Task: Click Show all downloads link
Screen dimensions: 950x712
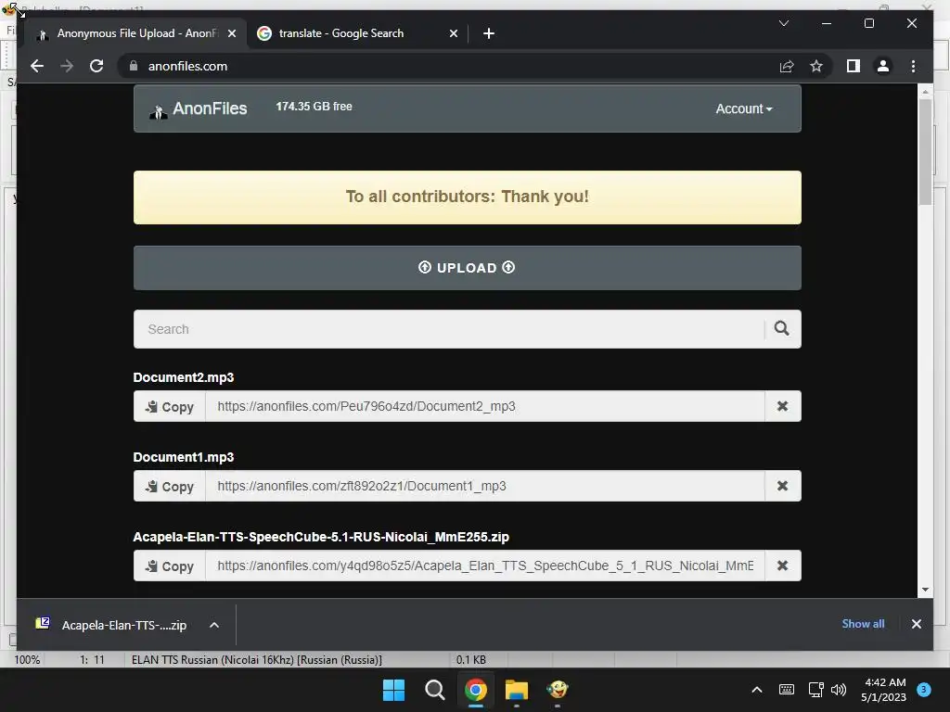Action: pyautogui.click(x=863, y=624)
